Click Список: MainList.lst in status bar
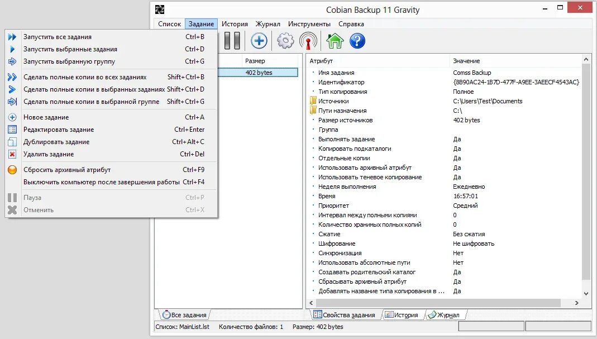The height and width of the screenshot is (339, 597). [183, 326]
